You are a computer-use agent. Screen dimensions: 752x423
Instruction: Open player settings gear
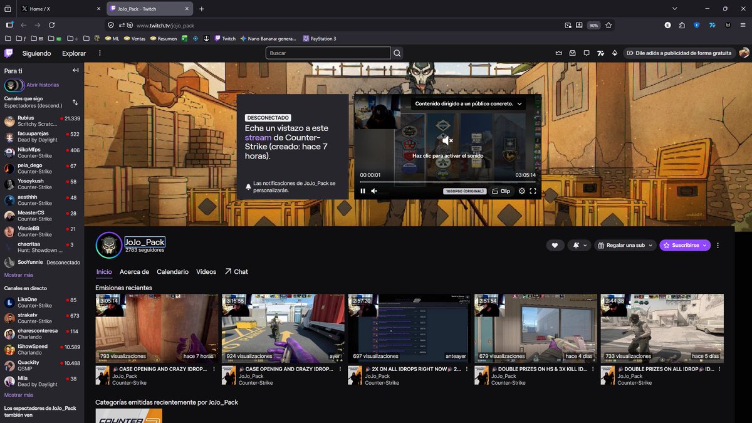point(522,191)
